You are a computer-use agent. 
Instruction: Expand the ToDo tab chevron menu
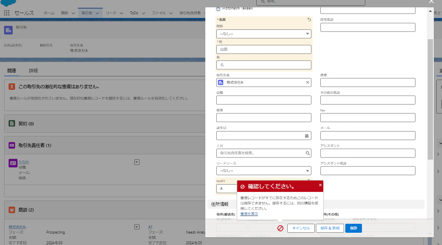point(143,13)
